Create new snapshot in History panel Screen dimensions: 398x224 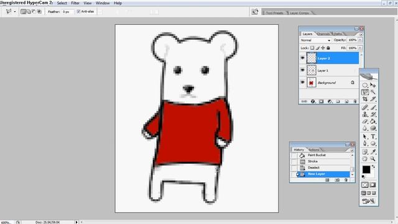[x=337, y=180]
